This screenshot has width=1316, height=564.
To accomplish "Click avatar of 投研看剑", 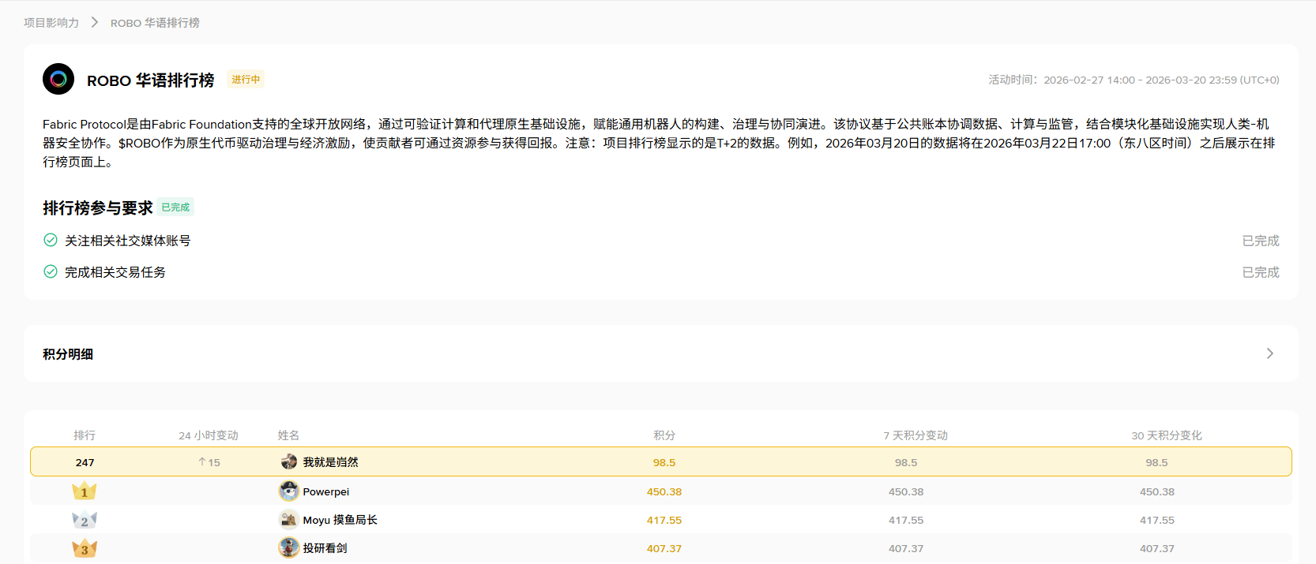I will pyautogui.click(x=289, y=547).
